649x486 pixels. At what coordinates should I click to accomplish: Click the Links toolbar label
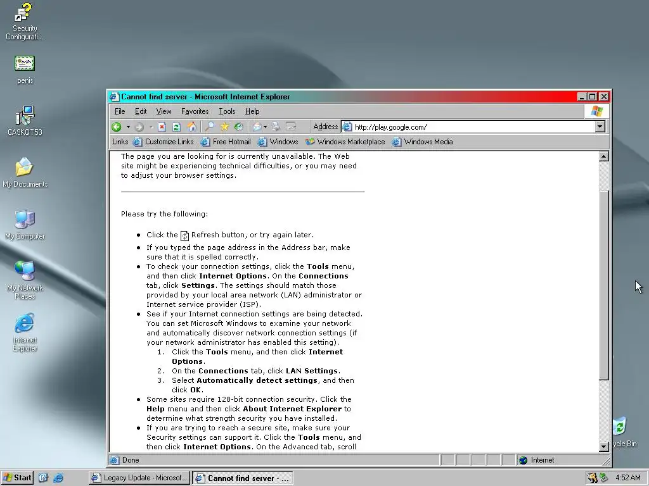120,142
